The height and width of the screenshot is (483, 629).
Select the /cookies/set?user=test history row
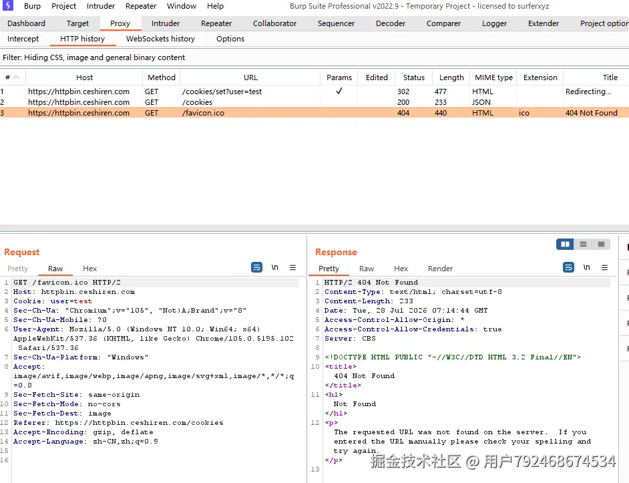point(314,92)
